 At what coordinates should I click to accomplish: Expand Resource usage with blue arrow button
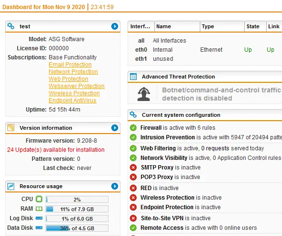pos(115,186)
